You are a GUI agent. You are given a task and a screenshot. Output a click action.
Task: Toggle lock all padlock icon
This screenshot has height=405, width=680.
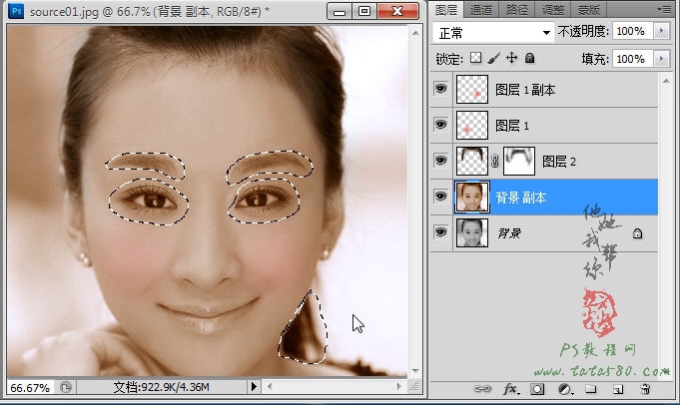[529, 58]
